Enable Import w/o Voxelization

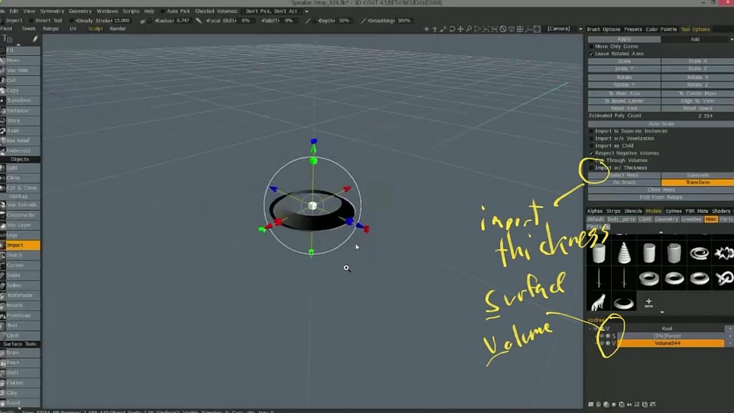(x=591, y=139)
